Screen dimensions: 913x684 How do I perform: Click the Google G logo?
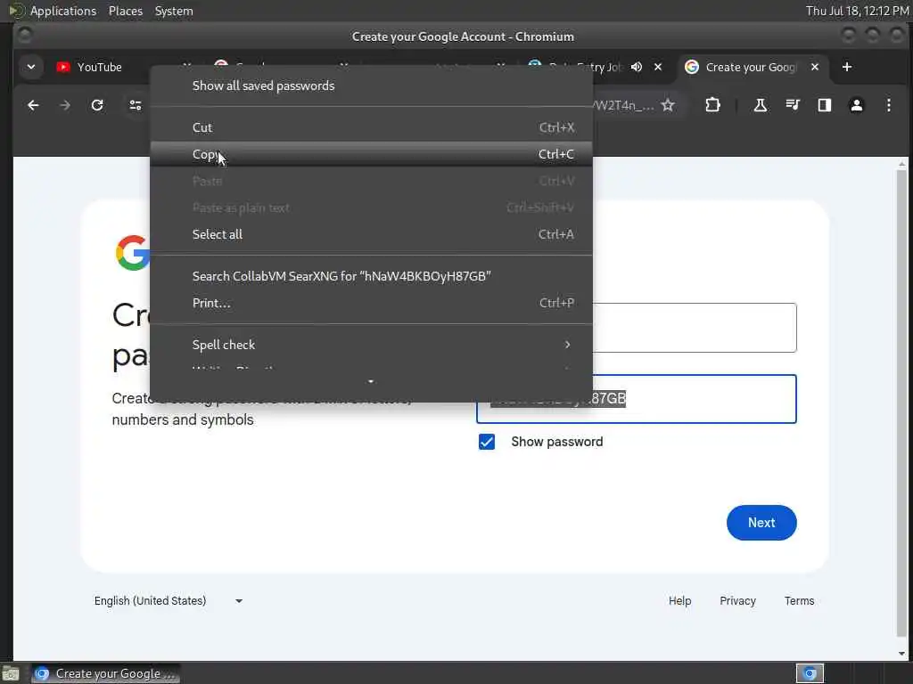(133, 253)
